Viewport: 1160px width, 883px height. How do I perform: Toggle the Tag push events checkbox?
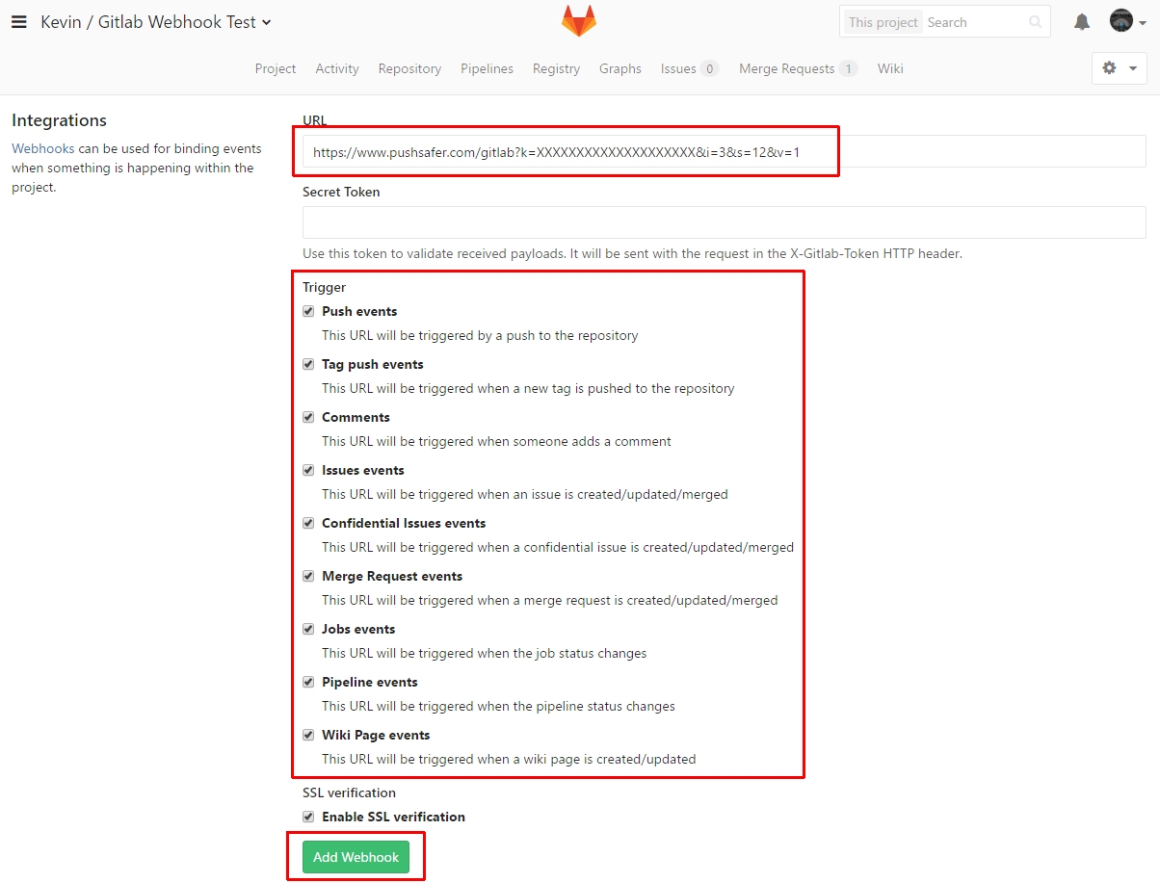point(308,364)
